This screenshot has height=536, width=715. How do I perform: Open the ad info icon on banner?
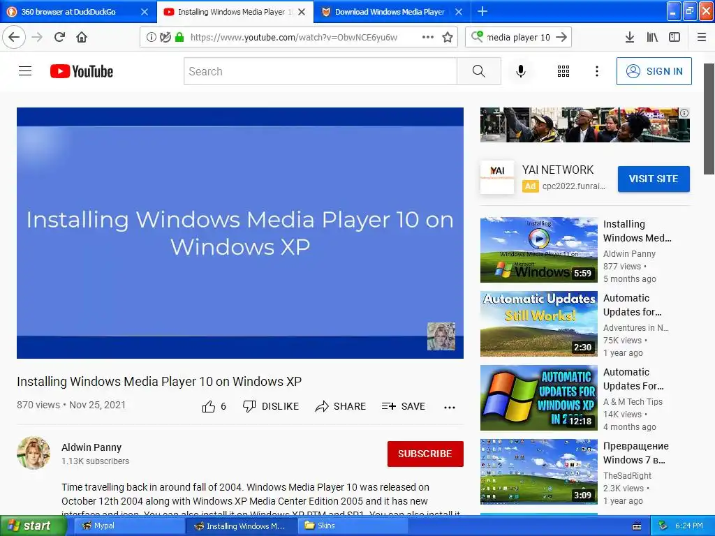(x=684, y=113)
